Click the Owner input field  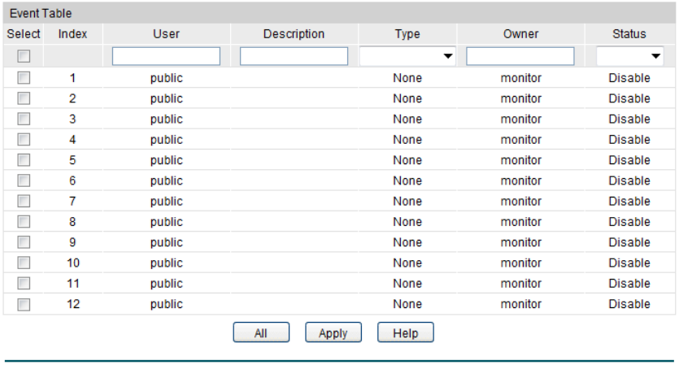pos(520,56)
